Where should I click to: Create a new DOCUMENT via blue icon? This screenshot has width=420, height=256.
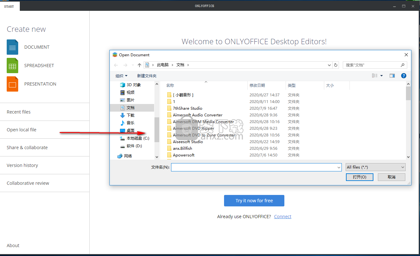pyautogui.click(x=12, y=47)
